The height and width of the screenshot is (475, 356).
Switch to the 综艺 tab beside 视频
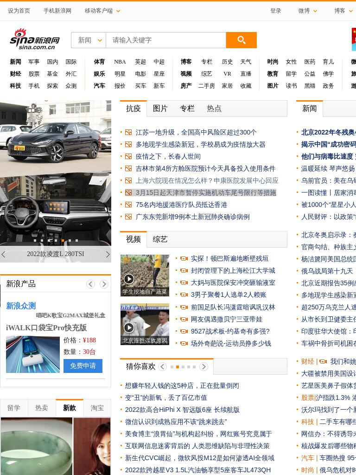tap(160, 239)
